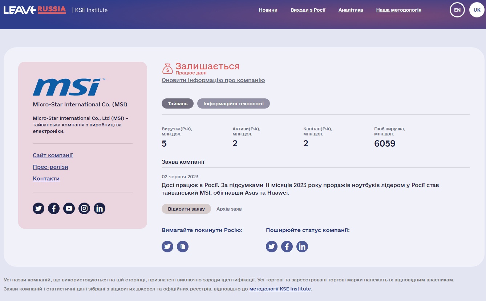Open the Архів заяв link
The width and height of the screenshot is (486, 301).
pyautogui.click(x=229, y=209)
